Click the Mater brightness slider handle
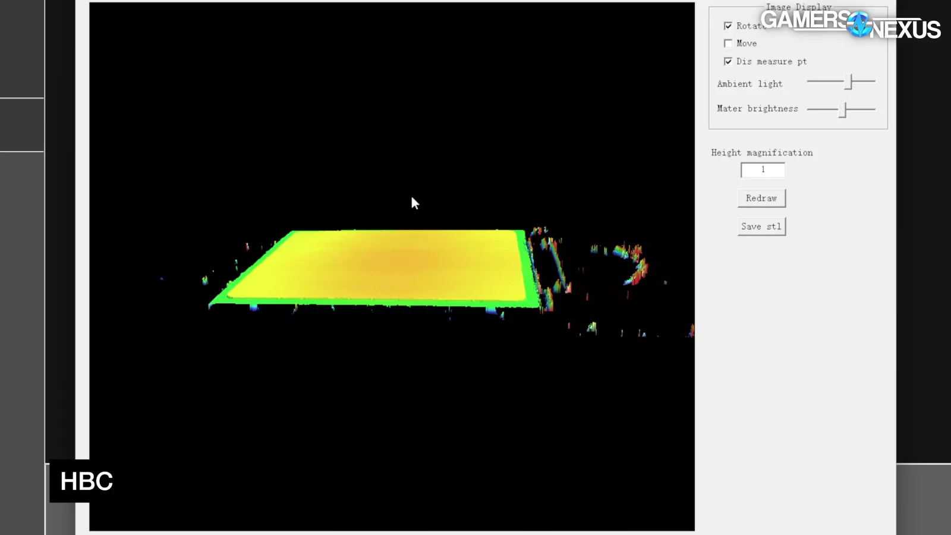The height and width of the screenshot is (535, 951). [x=842, y=109]
